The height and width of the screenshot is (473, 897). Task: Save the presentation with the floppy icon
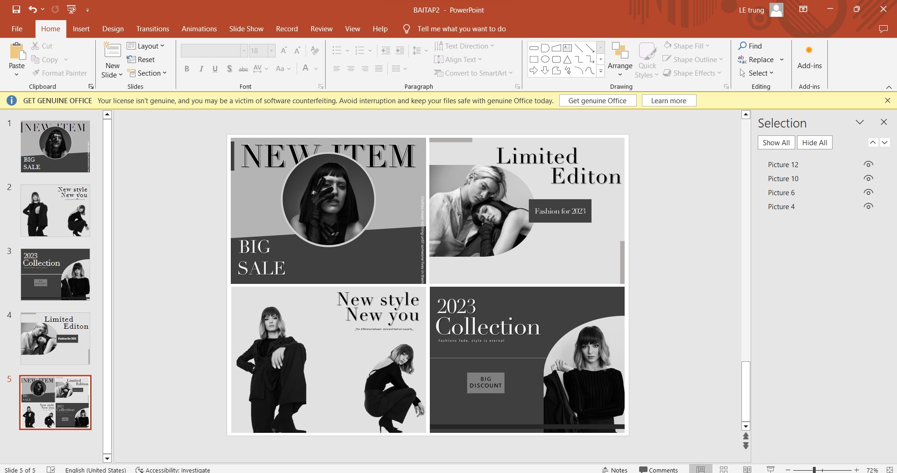pos(16,9)
